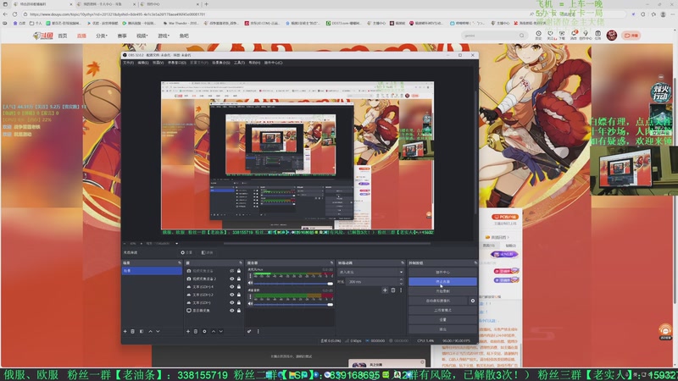Hide 显示器采集 source eye icon
This screenshot has height=381, width=678.
coord(231,310)
